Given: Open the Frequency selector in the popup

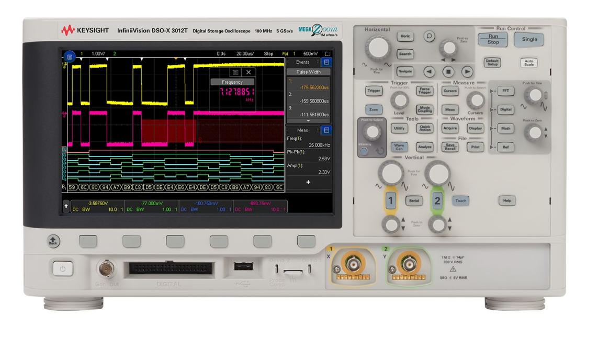Looking at the screenshot, I should click(232, 82).
